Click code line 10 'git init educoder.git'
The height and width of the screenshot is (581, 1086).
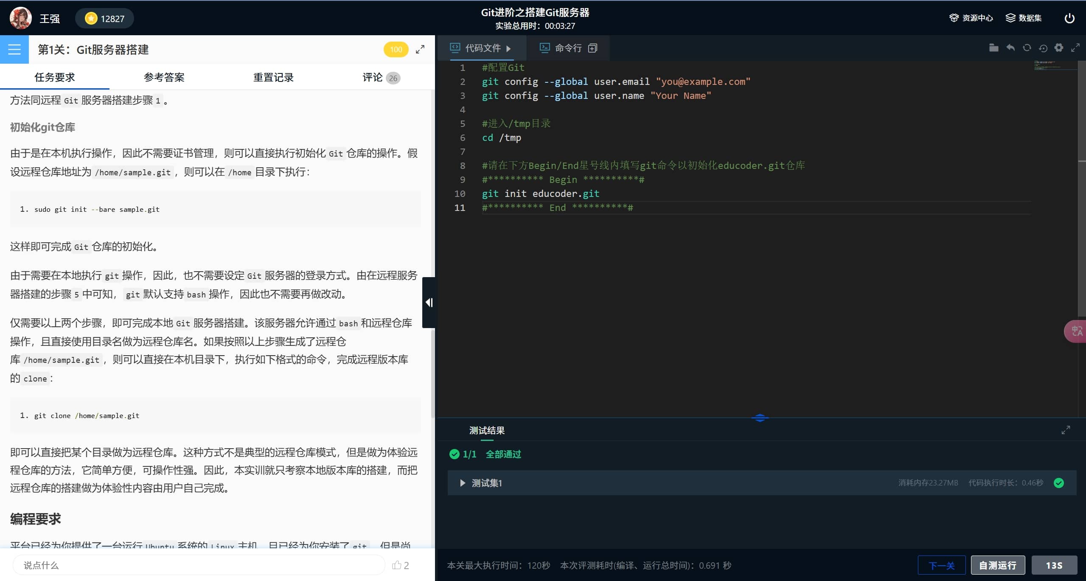(x=540, y=194)
